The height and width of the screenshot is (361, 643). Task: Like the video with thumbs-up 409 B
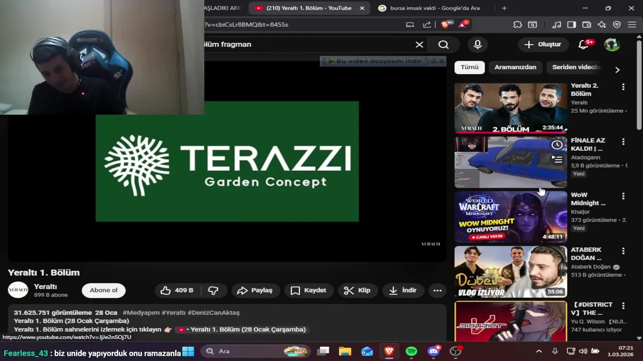click(x=177, y=290)
